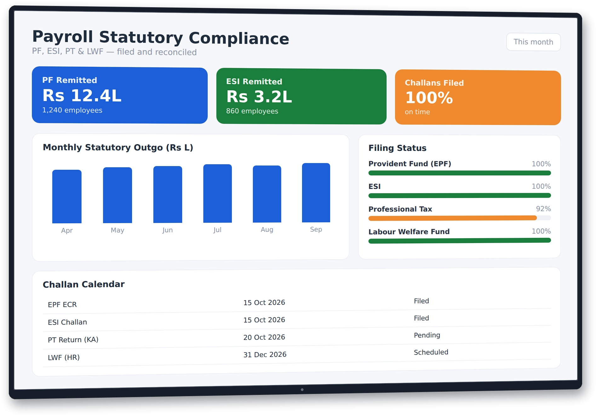Viewport: 596px width, 416px height.
Task: Click the Labour Welfare Fund label
Action: [409, 232]
